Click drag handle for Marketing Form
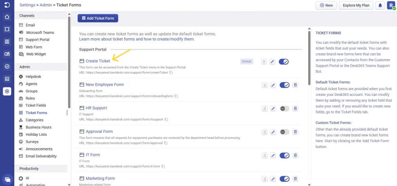This screenshot has width=397, height=186. [264, 179]
